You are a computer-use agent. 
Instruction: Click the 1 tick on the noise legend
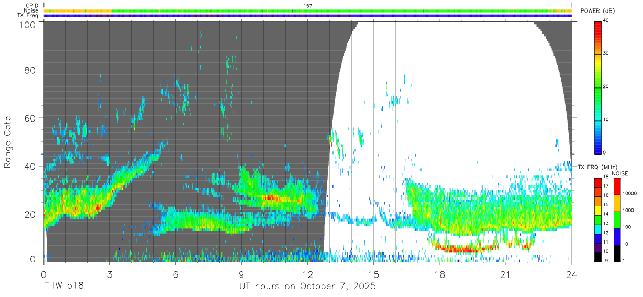coord(623,260)
